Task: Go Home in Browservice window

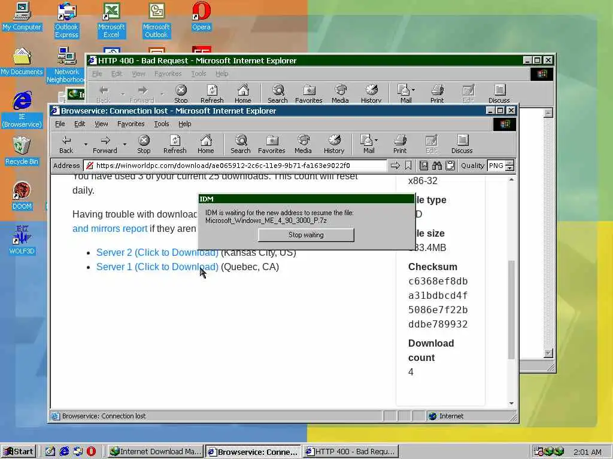Action: click(x=206, y=144)
